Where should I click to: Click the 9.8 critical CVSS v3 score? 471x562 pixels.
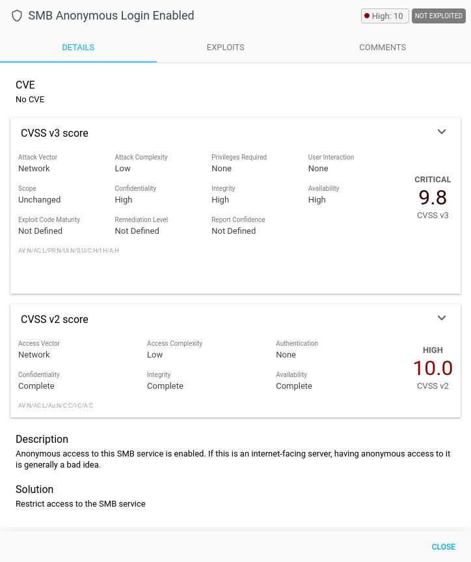coord(433,197)
